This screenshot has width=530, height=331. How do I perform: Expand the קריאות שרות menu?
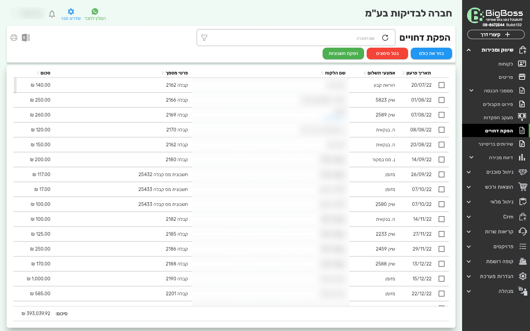[469, 232]
